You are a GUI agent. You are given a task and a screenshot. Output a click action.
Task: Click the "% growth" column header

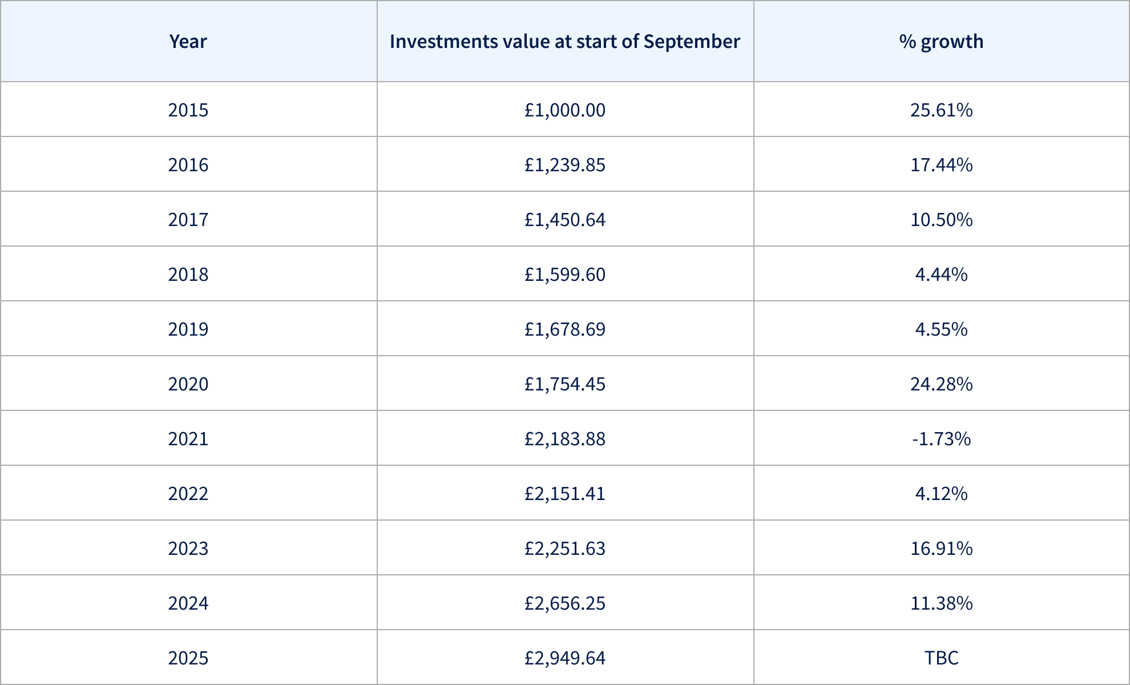pos(941,42)
